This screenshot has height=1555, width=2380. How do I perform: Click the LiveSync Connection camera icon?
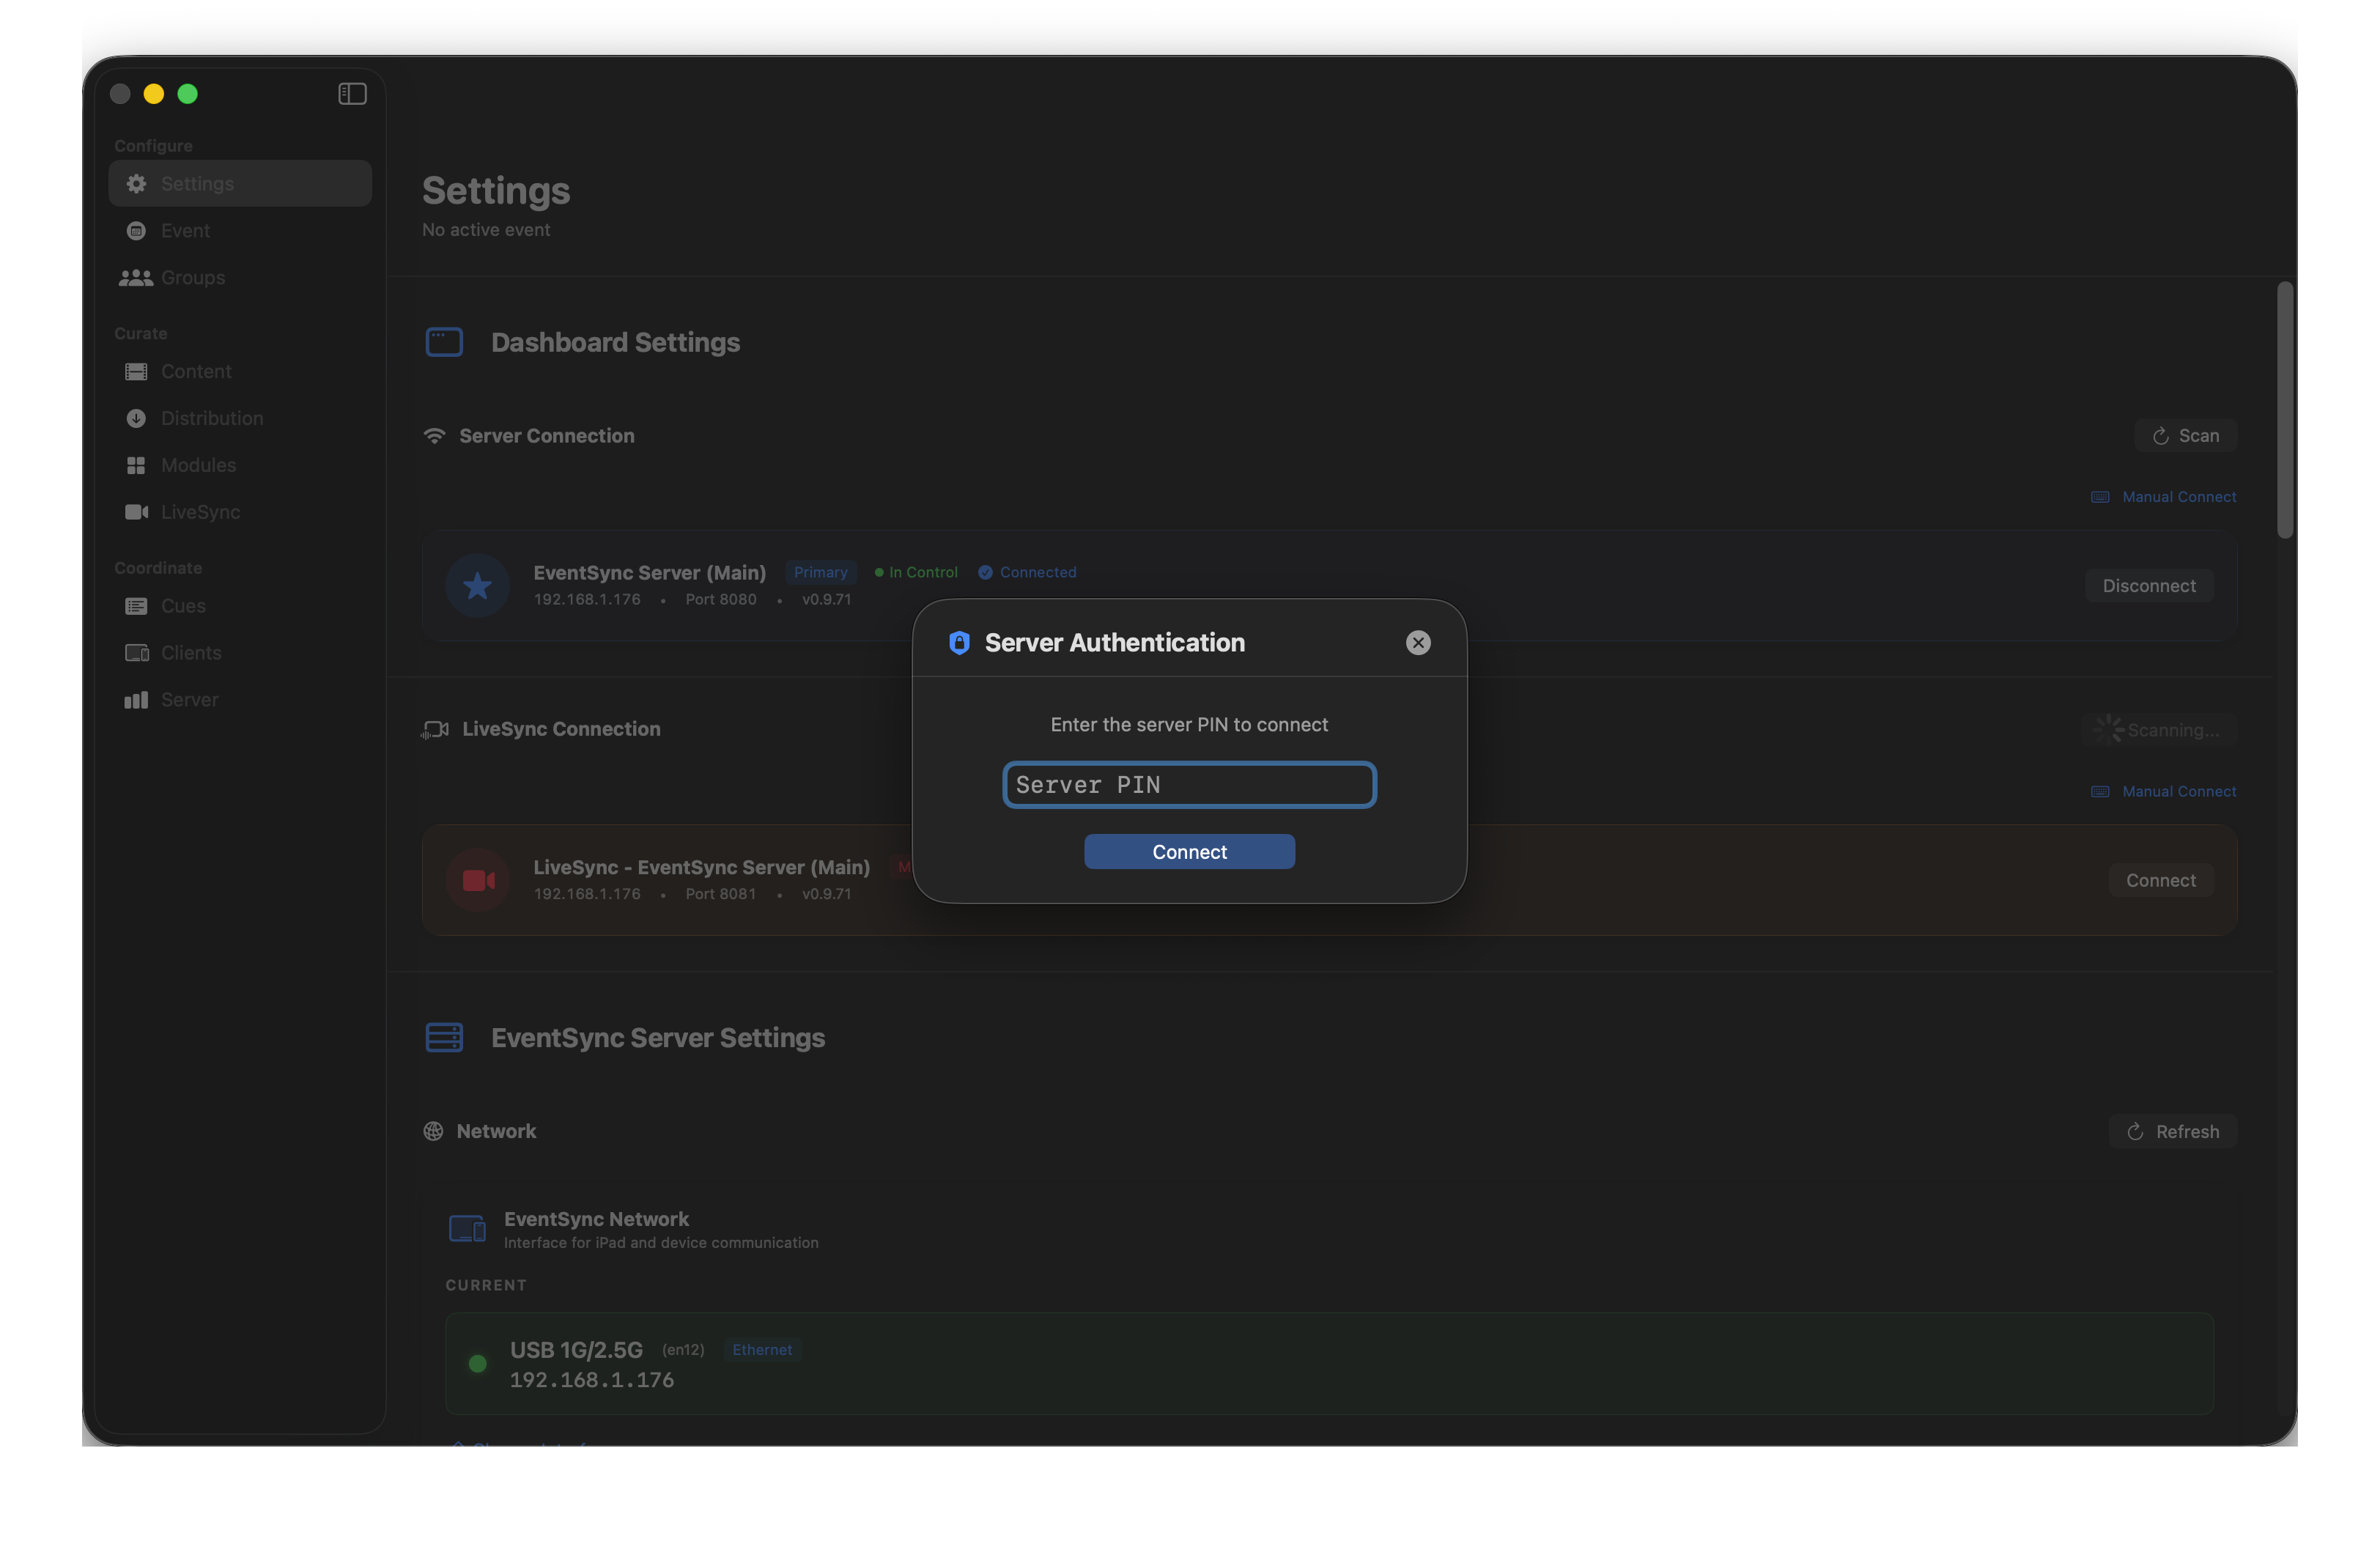coord(435,730)
